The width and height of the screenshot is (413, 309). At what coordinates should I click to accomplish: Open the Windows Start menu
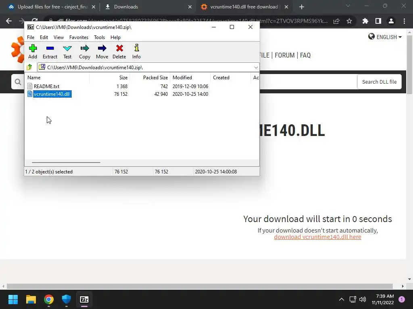pos(13,299)
